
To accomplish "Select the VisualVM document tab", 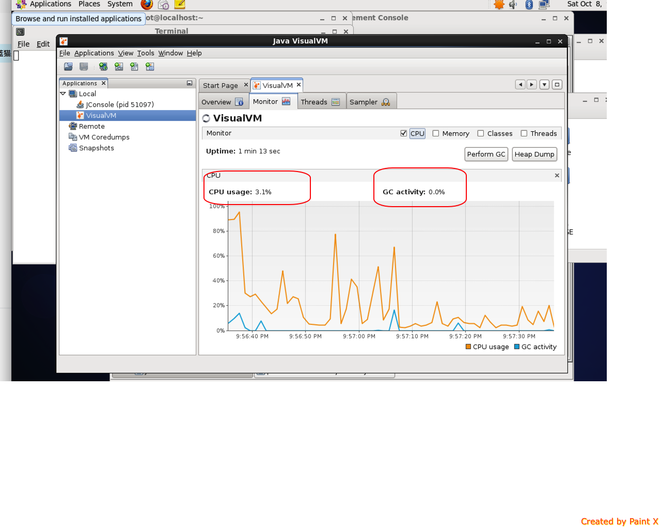I will (277, 85).
